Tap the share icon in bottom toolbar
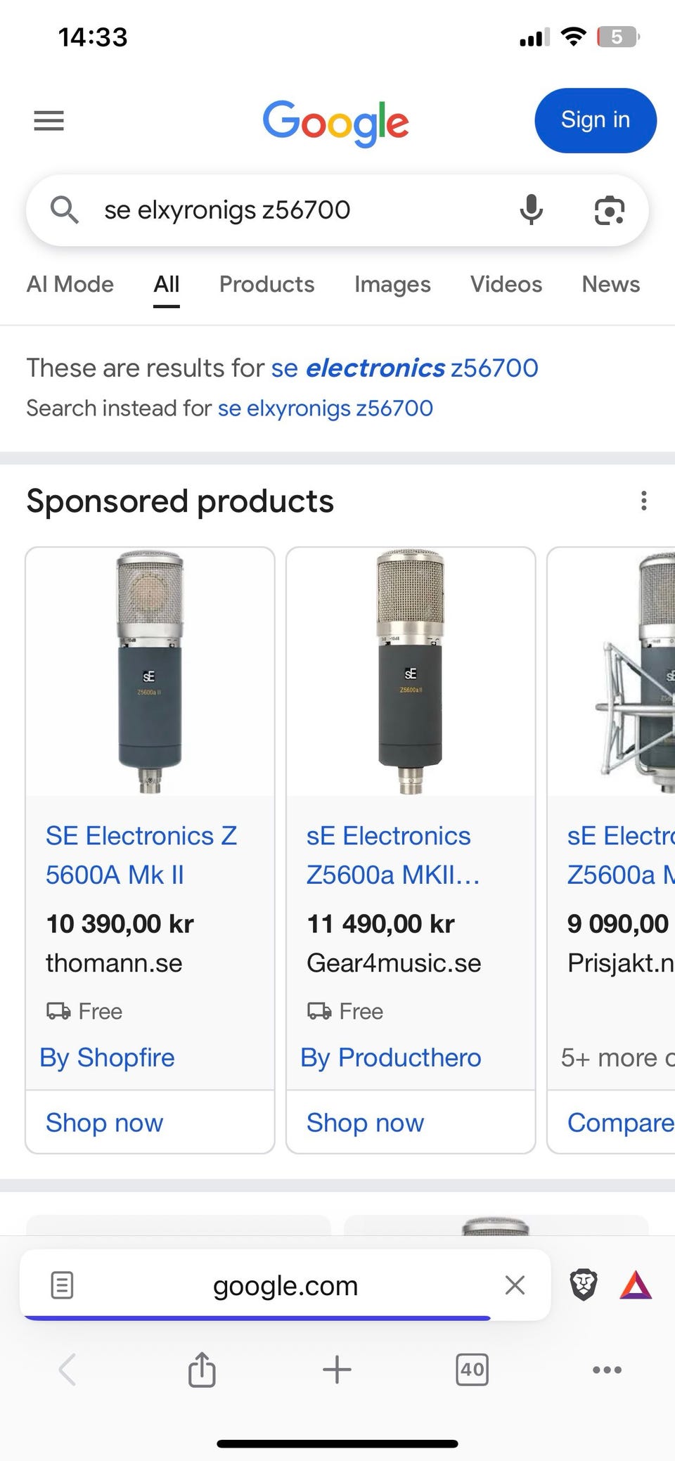The image size is (675, 1461). click(202, 1370)
